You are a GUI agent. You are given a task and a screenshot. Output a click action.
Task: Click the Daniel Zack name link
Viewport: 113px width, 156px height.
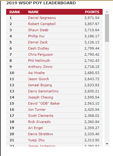[x=38, y=42]
